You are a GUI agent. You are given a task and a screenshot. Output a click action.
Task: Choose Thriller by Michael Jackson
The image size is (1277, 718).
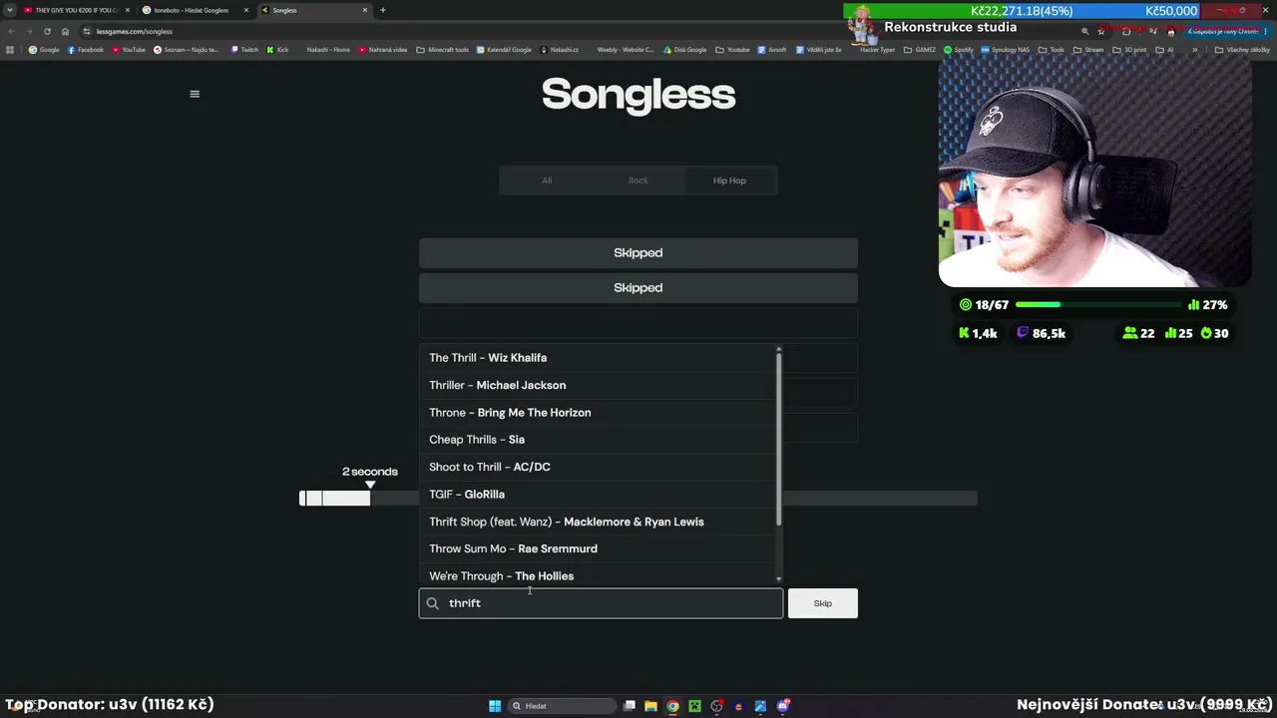click(597, 385)
